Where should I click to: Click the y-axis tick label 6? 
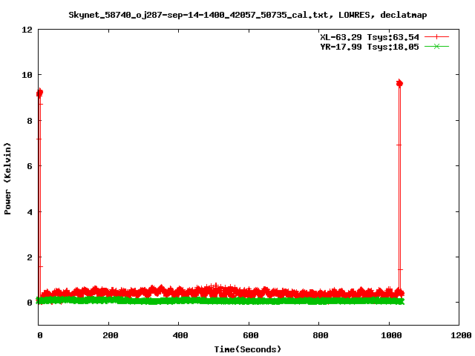tap(30, 166)
